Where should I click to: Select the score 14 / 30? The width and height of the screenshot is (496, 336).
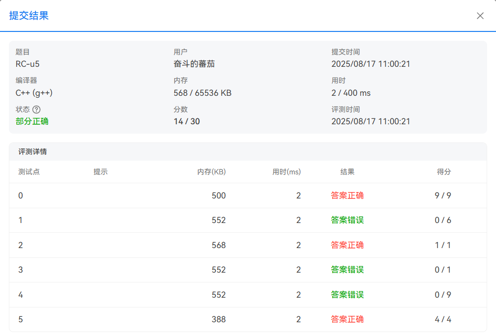point(186,121)
